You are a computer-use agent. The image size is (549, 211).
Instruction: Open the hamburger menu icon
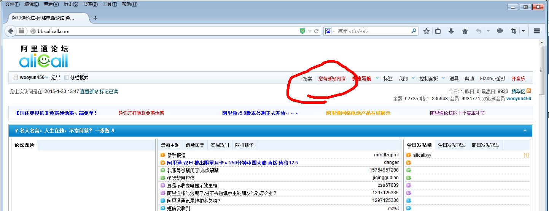[x=537, y=31]
